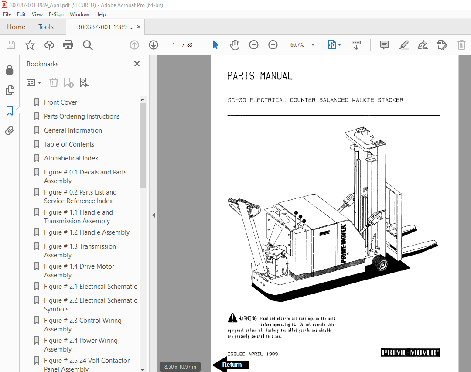Open the Fill & Sign tool
This screenshot has height=372, width=471.
pyautogui.click(x=423, y=44)
